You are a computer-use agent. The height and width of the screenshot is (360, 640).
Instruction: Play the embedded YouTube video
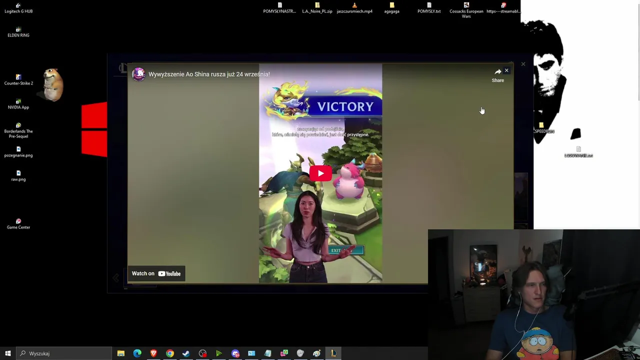coord(320,173)
